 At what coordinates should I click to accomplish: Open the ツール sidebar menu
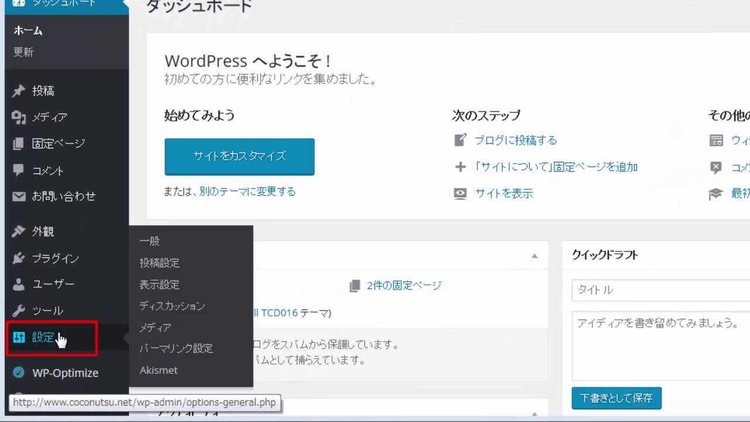pyautogui.click(x=48, y=311)
